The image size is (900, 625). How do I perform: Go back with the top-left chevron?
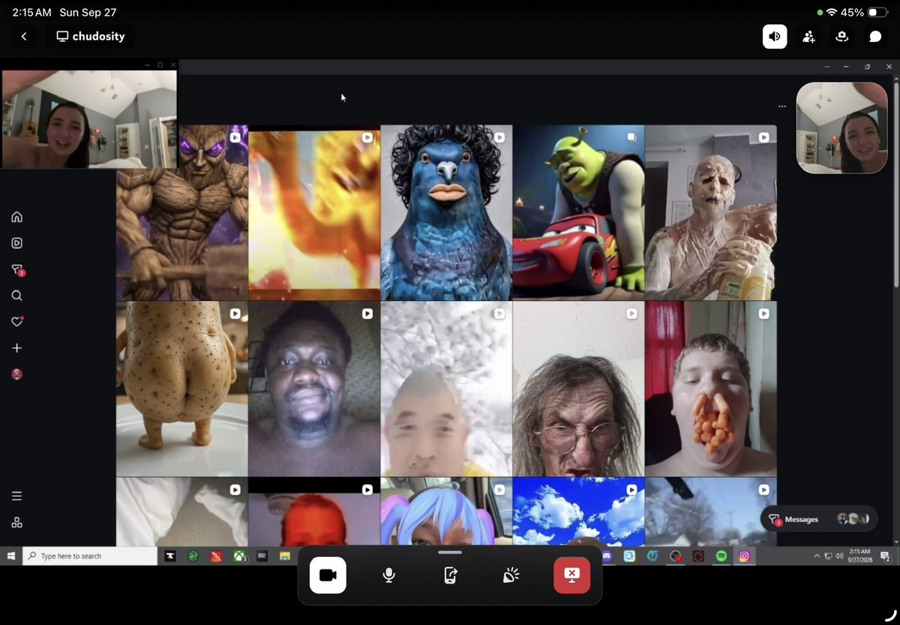point(24,36)
